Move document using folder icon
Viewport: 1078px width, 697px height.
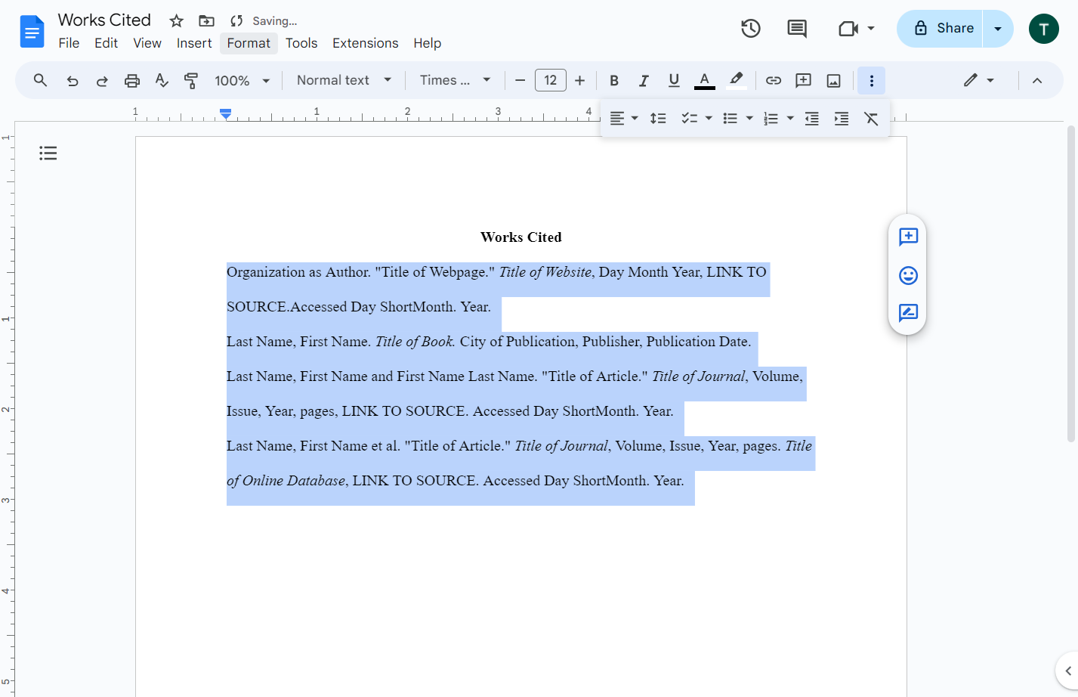[206, 21]
